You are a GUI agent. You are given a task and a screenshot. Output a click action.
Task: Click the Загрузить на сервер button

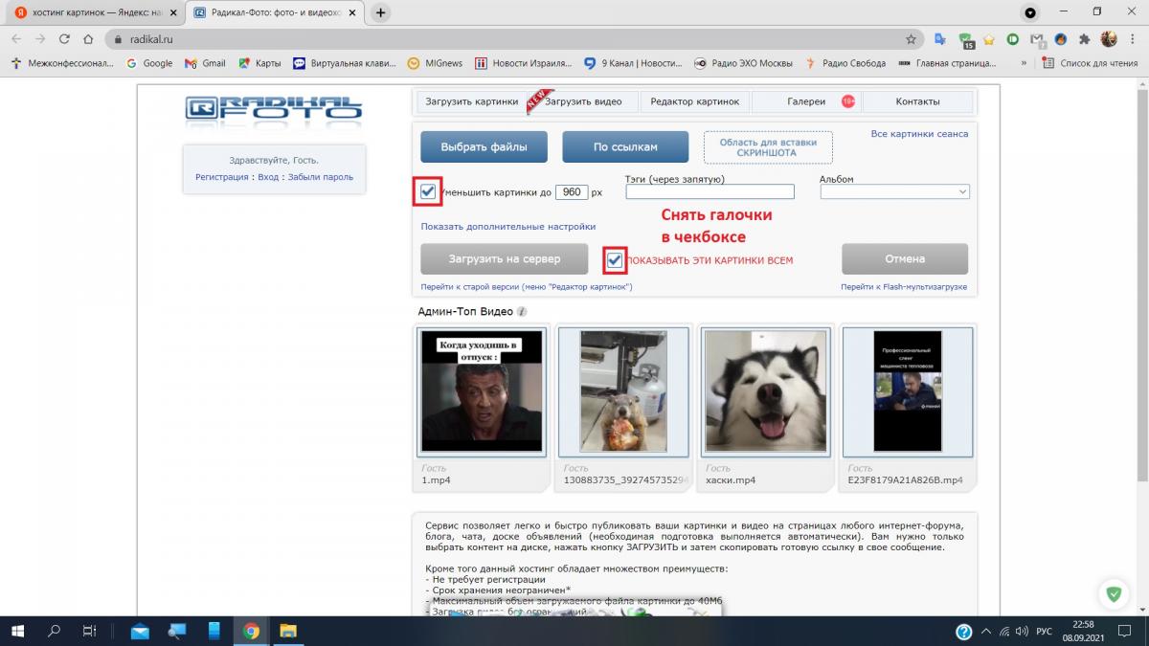(505, 258)
